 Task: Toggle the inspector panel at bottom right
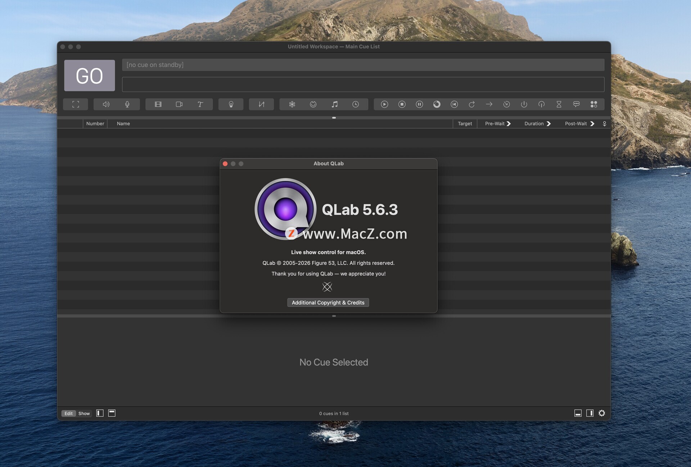tap(578, 413)
